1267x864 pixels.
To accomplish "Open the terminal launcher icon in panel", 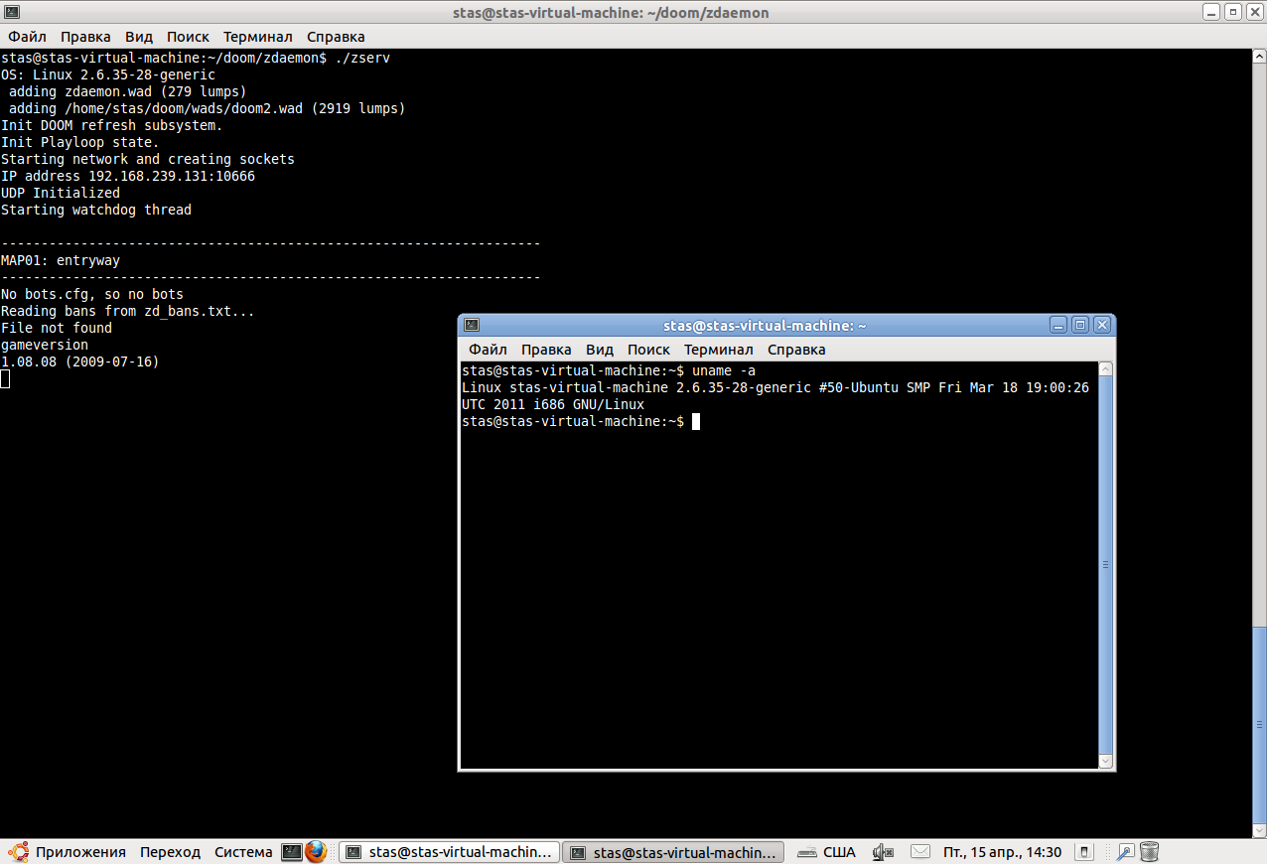I will [x=292, y=852].
